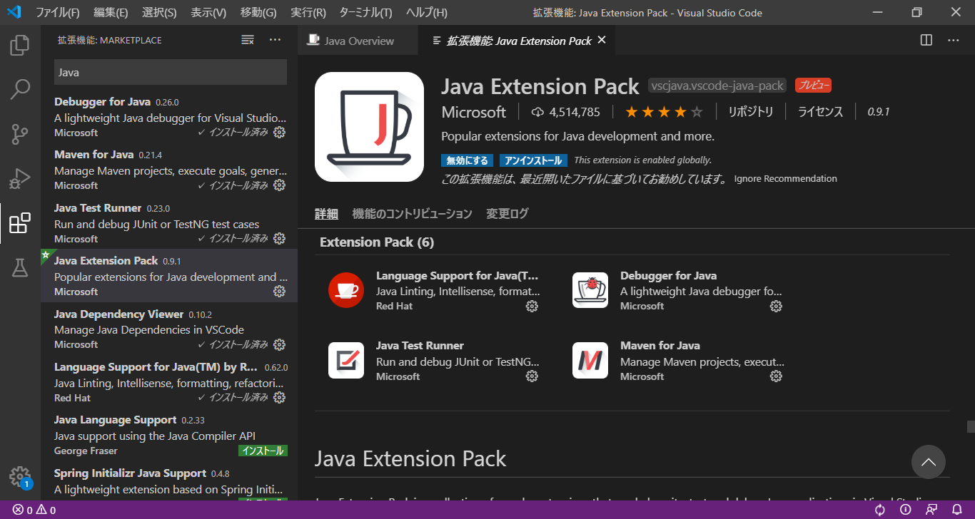
Task: Open the 移動(G) menu
Action: point(258,13)
